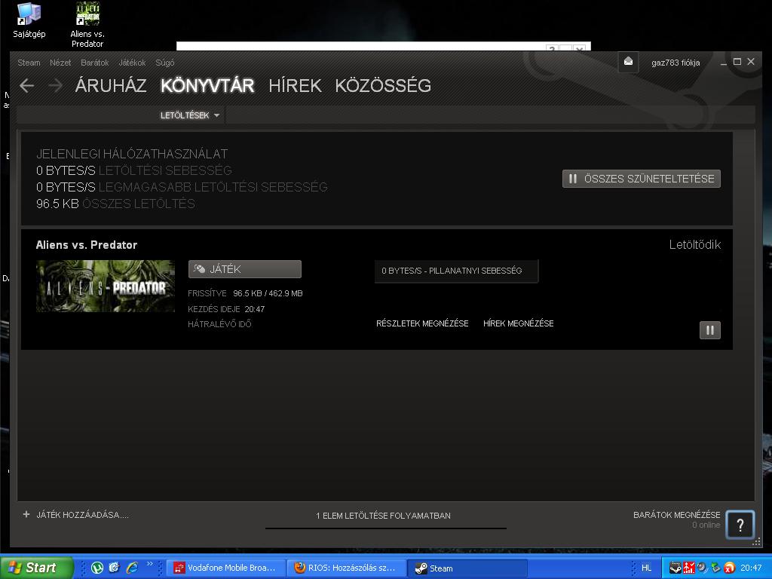Click the resize grip in Steam corner
772x579 pixels.
[x=756, y=542]
